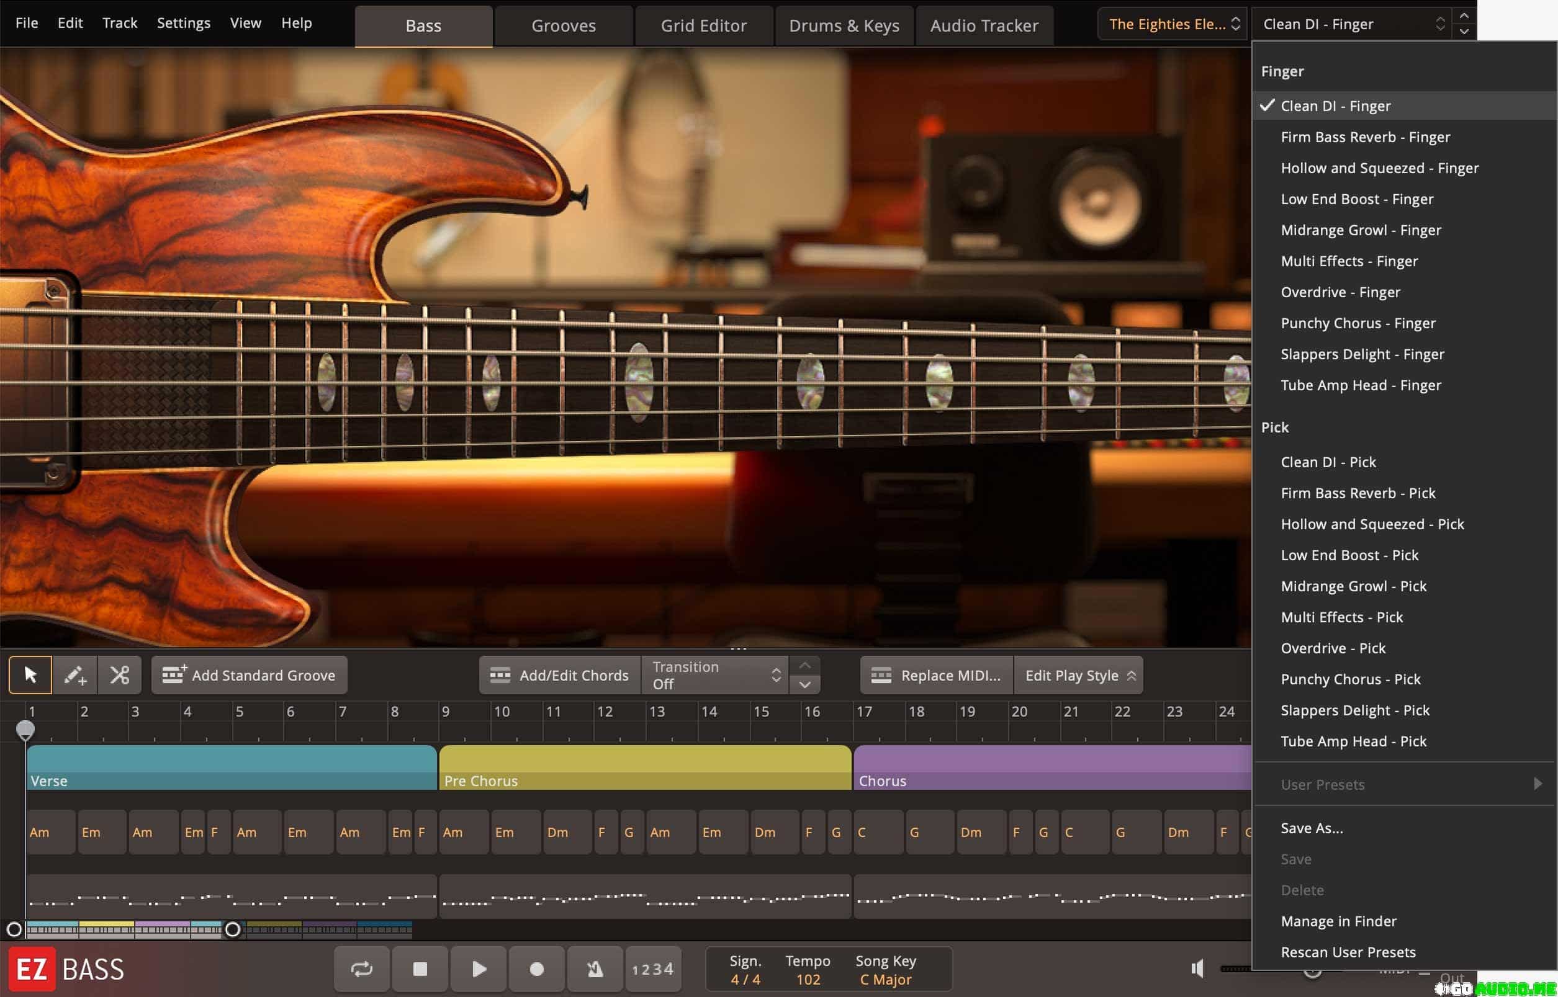Open the Settings menu

(183, 23)
